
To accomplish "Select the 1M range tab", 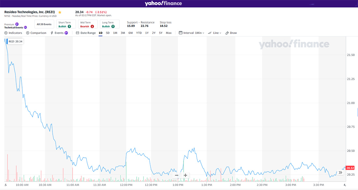I will (x=115, y=33).
